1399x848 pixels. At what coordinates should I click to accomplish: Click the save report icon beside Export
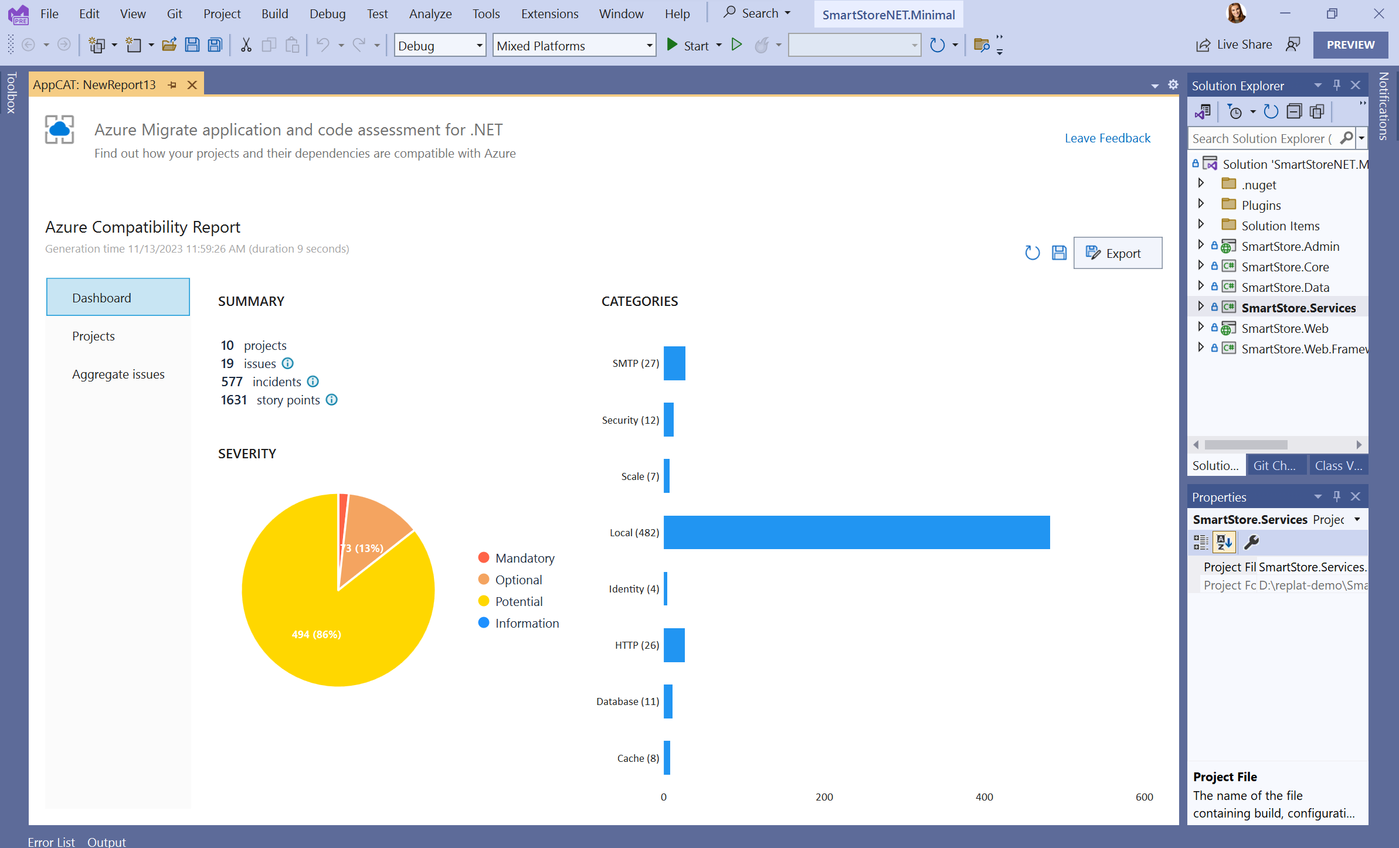coord(1059,253)
